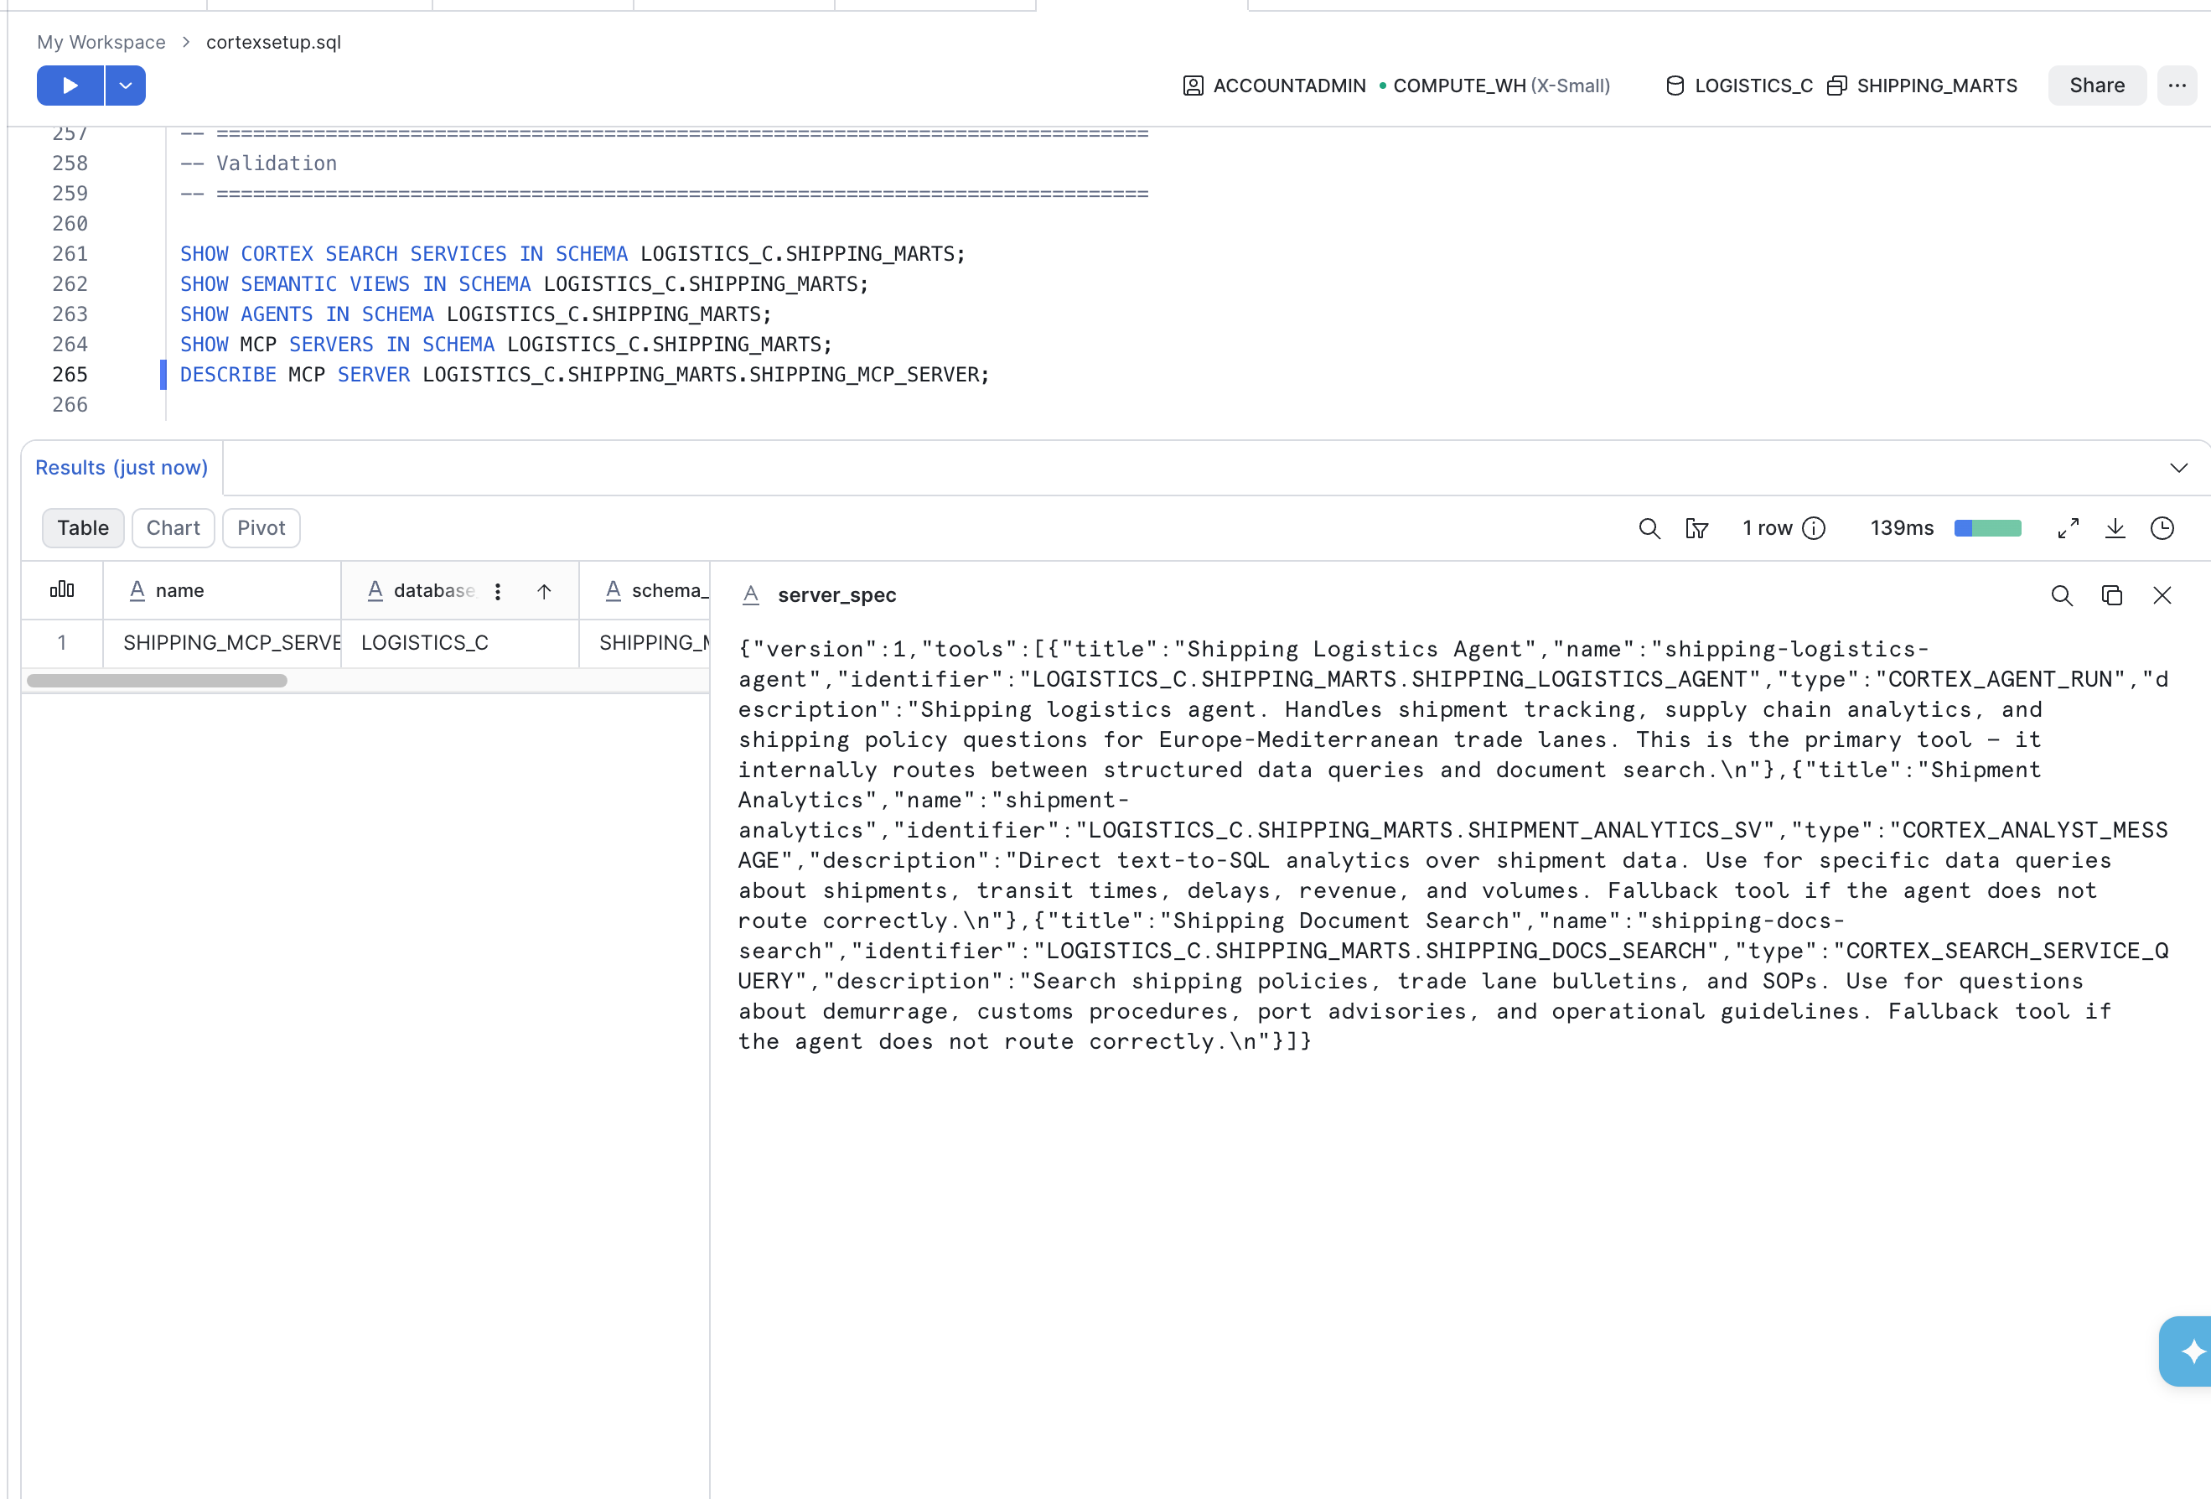The height and width of the screenshot is (1499, 2211).
Task: Switch to Table view
Action: [x=83, y=528]
